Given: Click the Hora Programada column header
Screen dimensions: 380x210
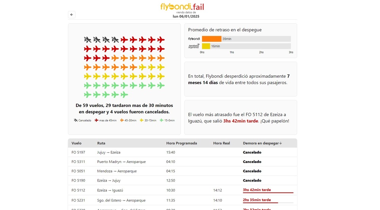Looking at the screenshot, I should click(182, 143).
